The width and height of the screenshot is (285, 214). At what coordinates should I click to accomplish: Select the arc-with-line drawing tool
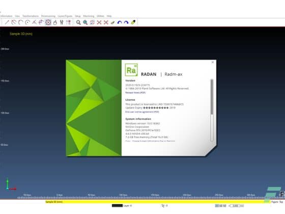14,22
